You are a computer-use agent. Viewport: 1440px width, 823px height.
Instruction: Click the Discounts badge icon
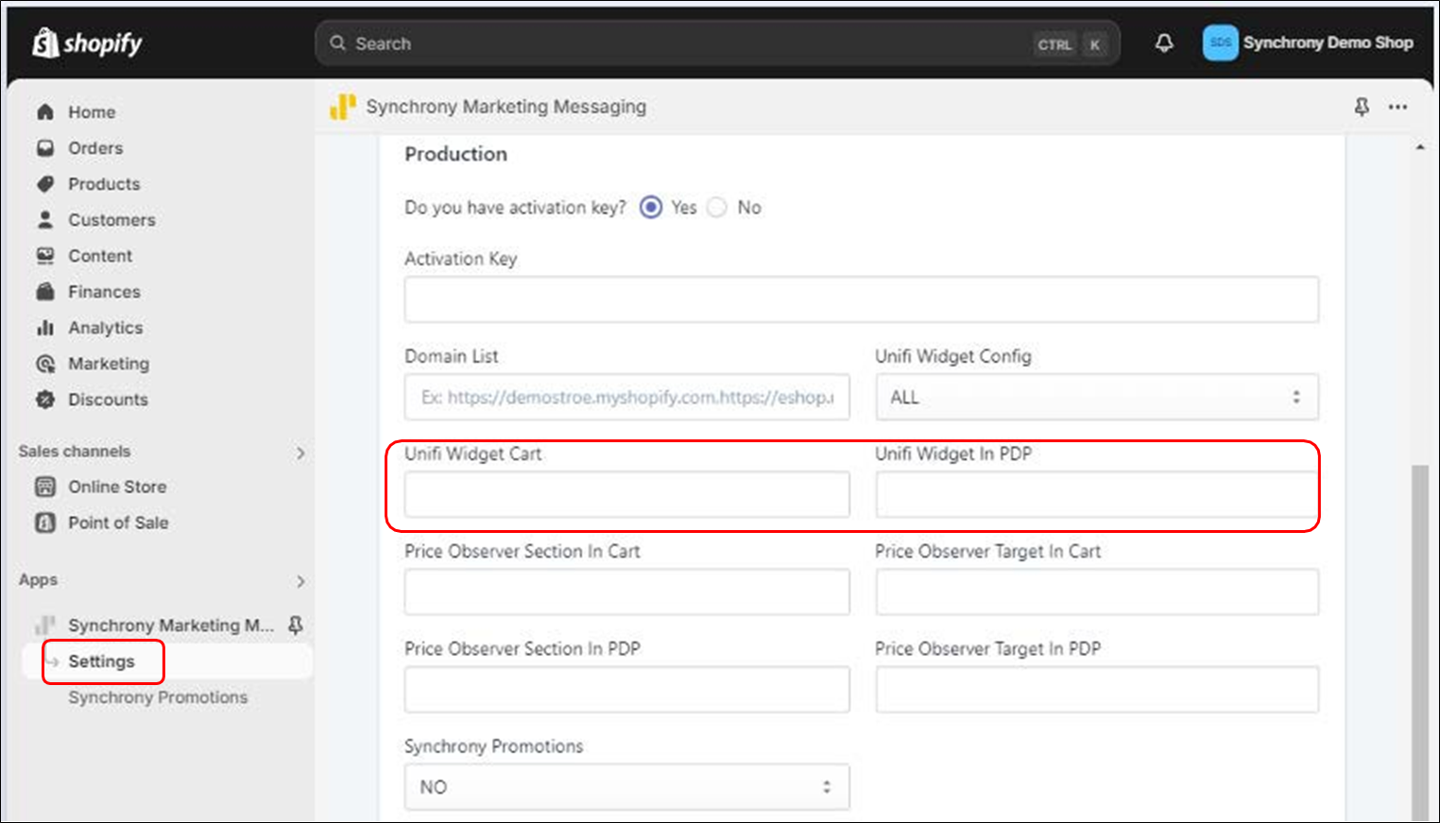[x=45, y=399]
